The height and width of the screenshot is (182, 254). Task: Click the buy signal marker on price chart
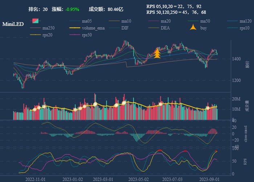pos(157,54)
